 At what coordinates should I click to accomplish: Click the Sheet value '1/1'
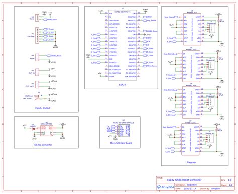pos(231,185)
